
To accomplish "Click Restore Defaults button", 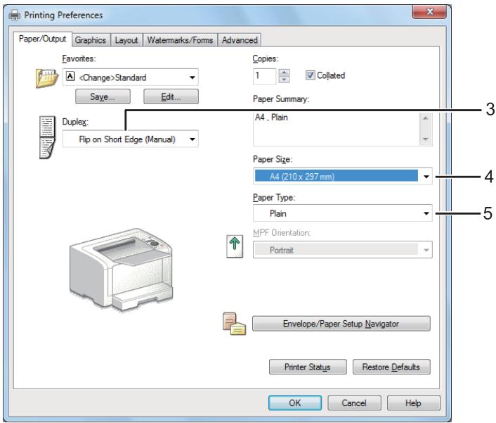I will coord(391,367).
